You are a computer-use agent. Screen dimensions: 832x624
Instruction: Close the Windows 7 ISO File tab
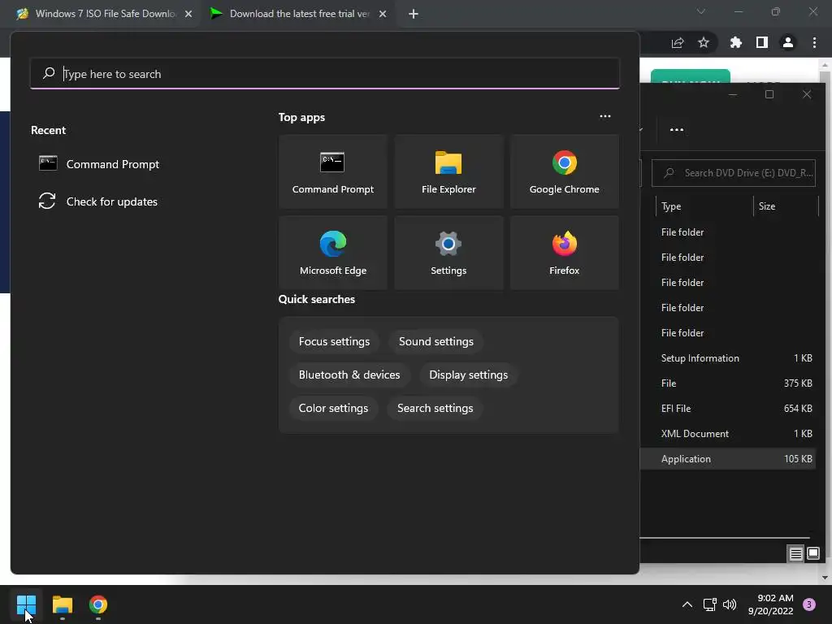pos(188,14)
